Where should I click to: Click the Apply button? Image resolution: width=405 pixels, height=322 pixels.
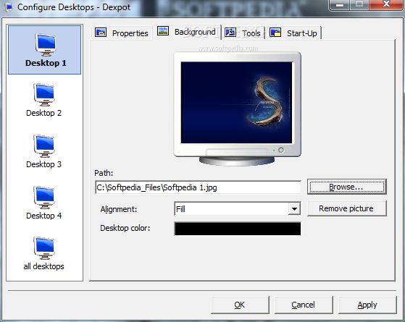click(x=367, y=305)
